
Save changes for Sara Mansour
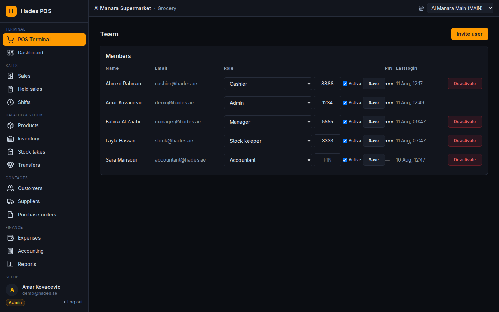(374, 160)
